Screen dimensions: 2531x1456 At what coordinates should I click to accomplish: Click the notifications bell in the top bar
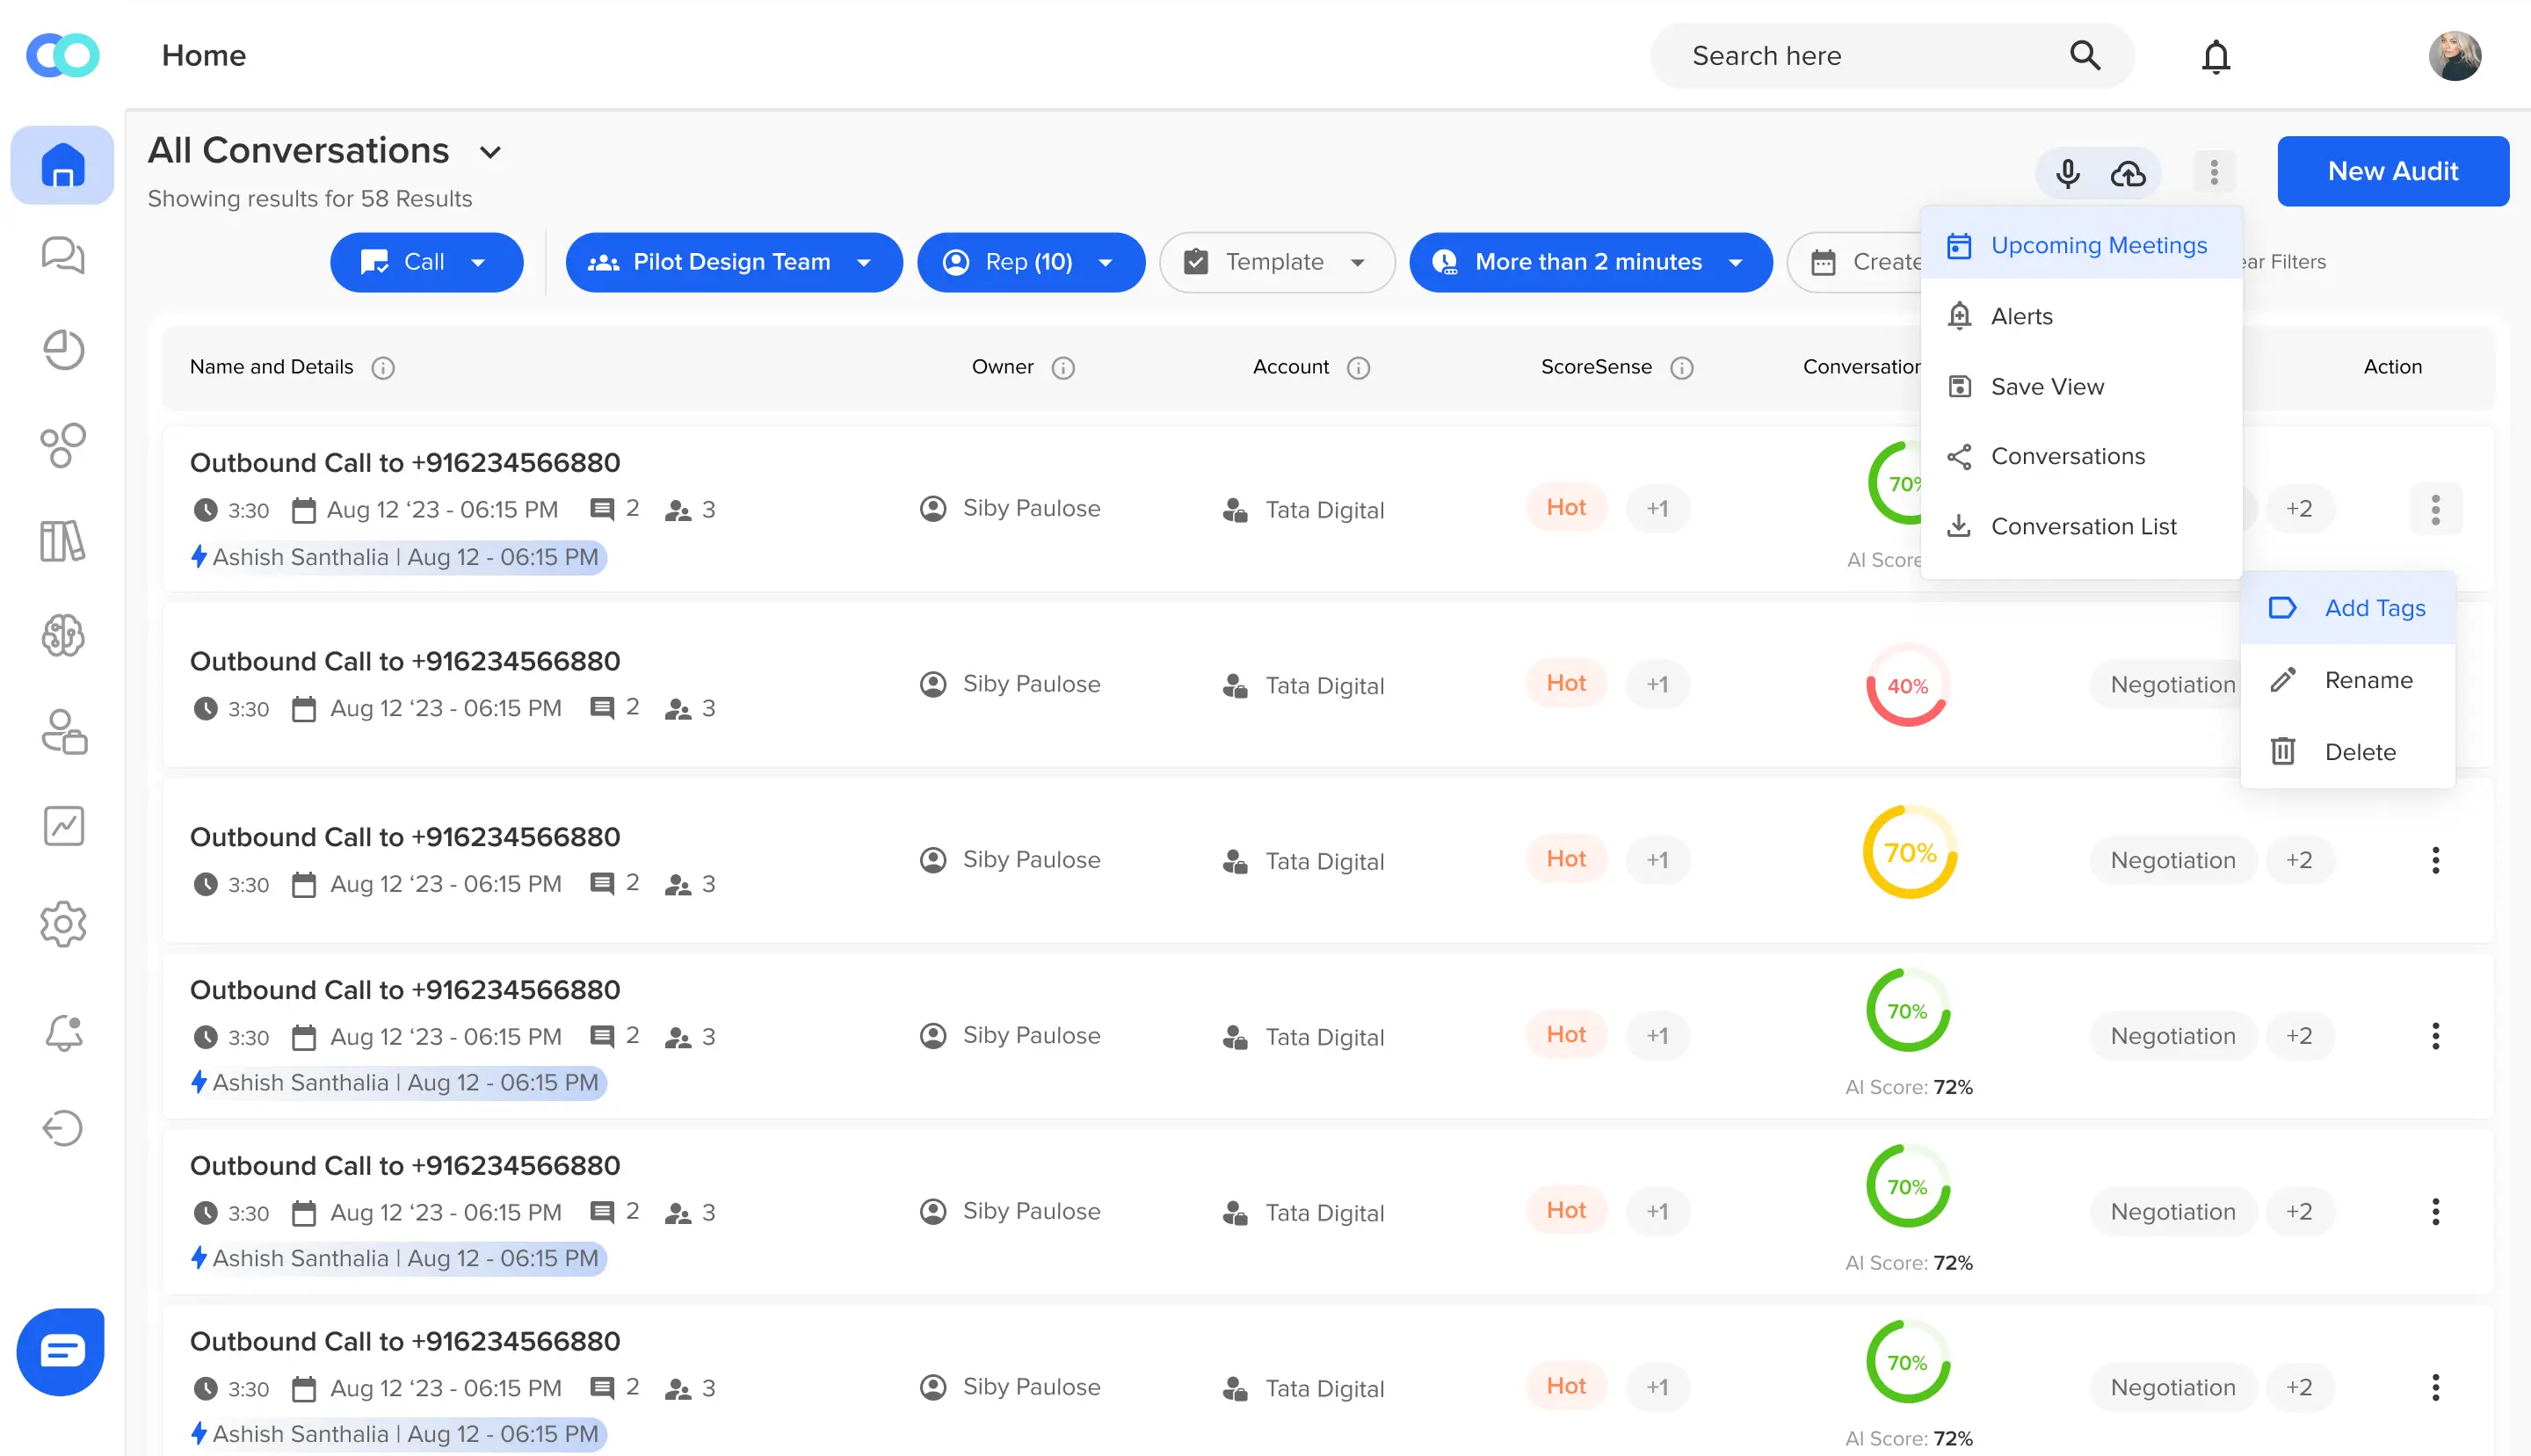(x=2216, y=55)
